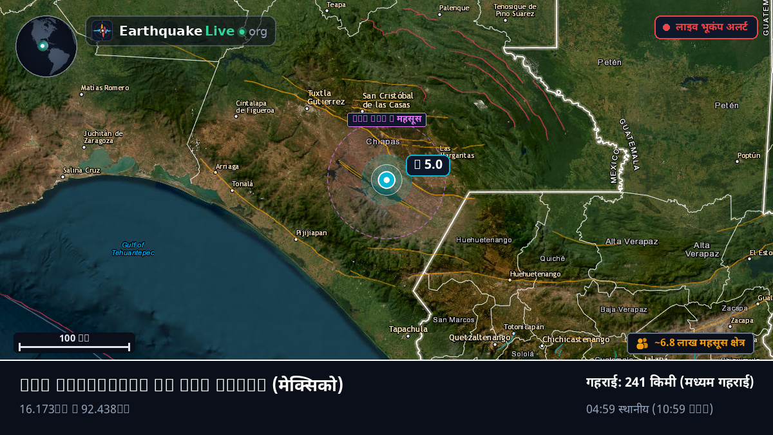Click the city dot beside Tapachula
773x435 pixels.
(408, 336)
